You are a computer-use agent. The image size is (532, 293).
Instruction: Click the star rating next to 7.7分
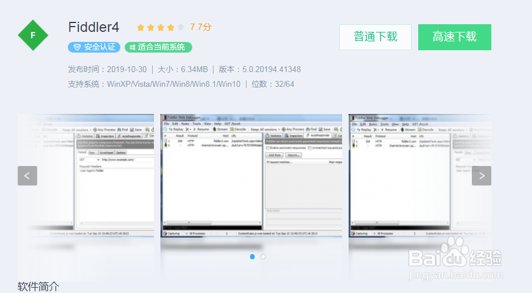[x=160, y=28]
